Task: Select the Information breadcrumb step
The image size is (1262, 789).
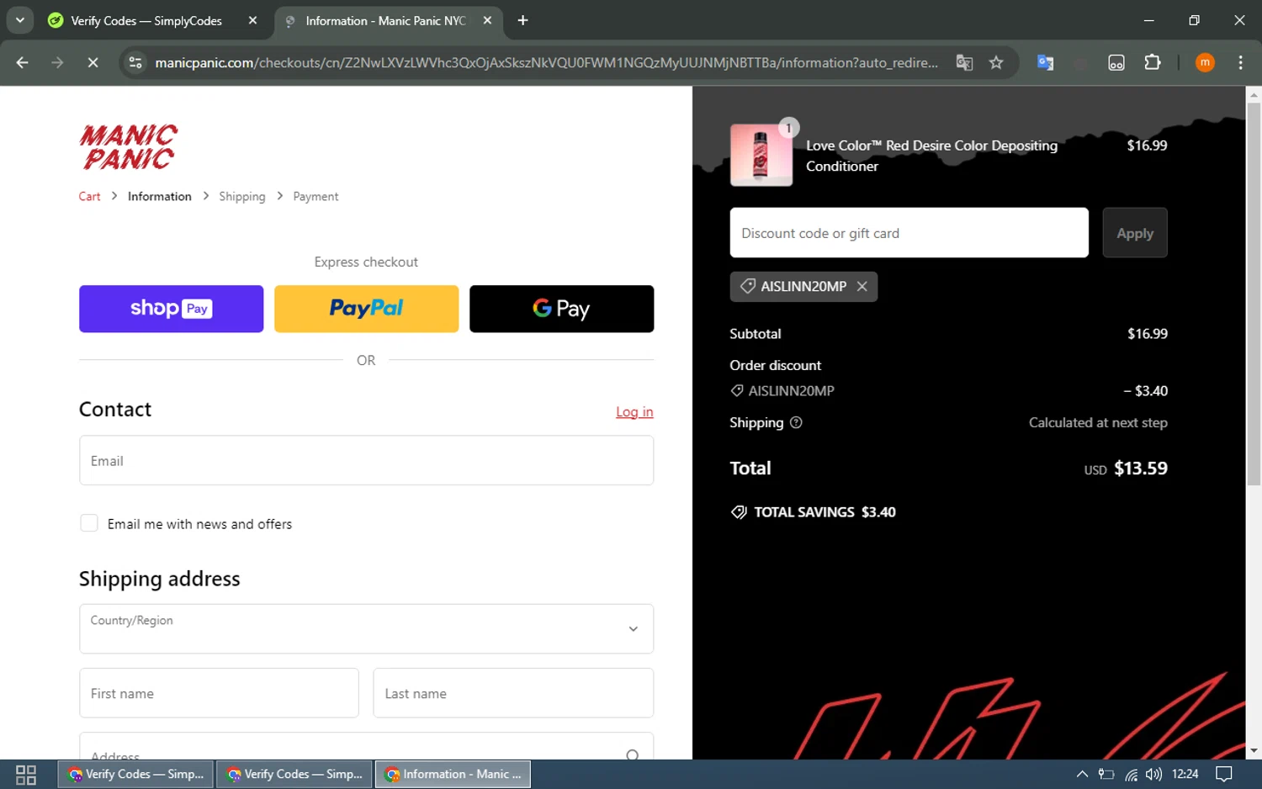Action: coord(160,196)
